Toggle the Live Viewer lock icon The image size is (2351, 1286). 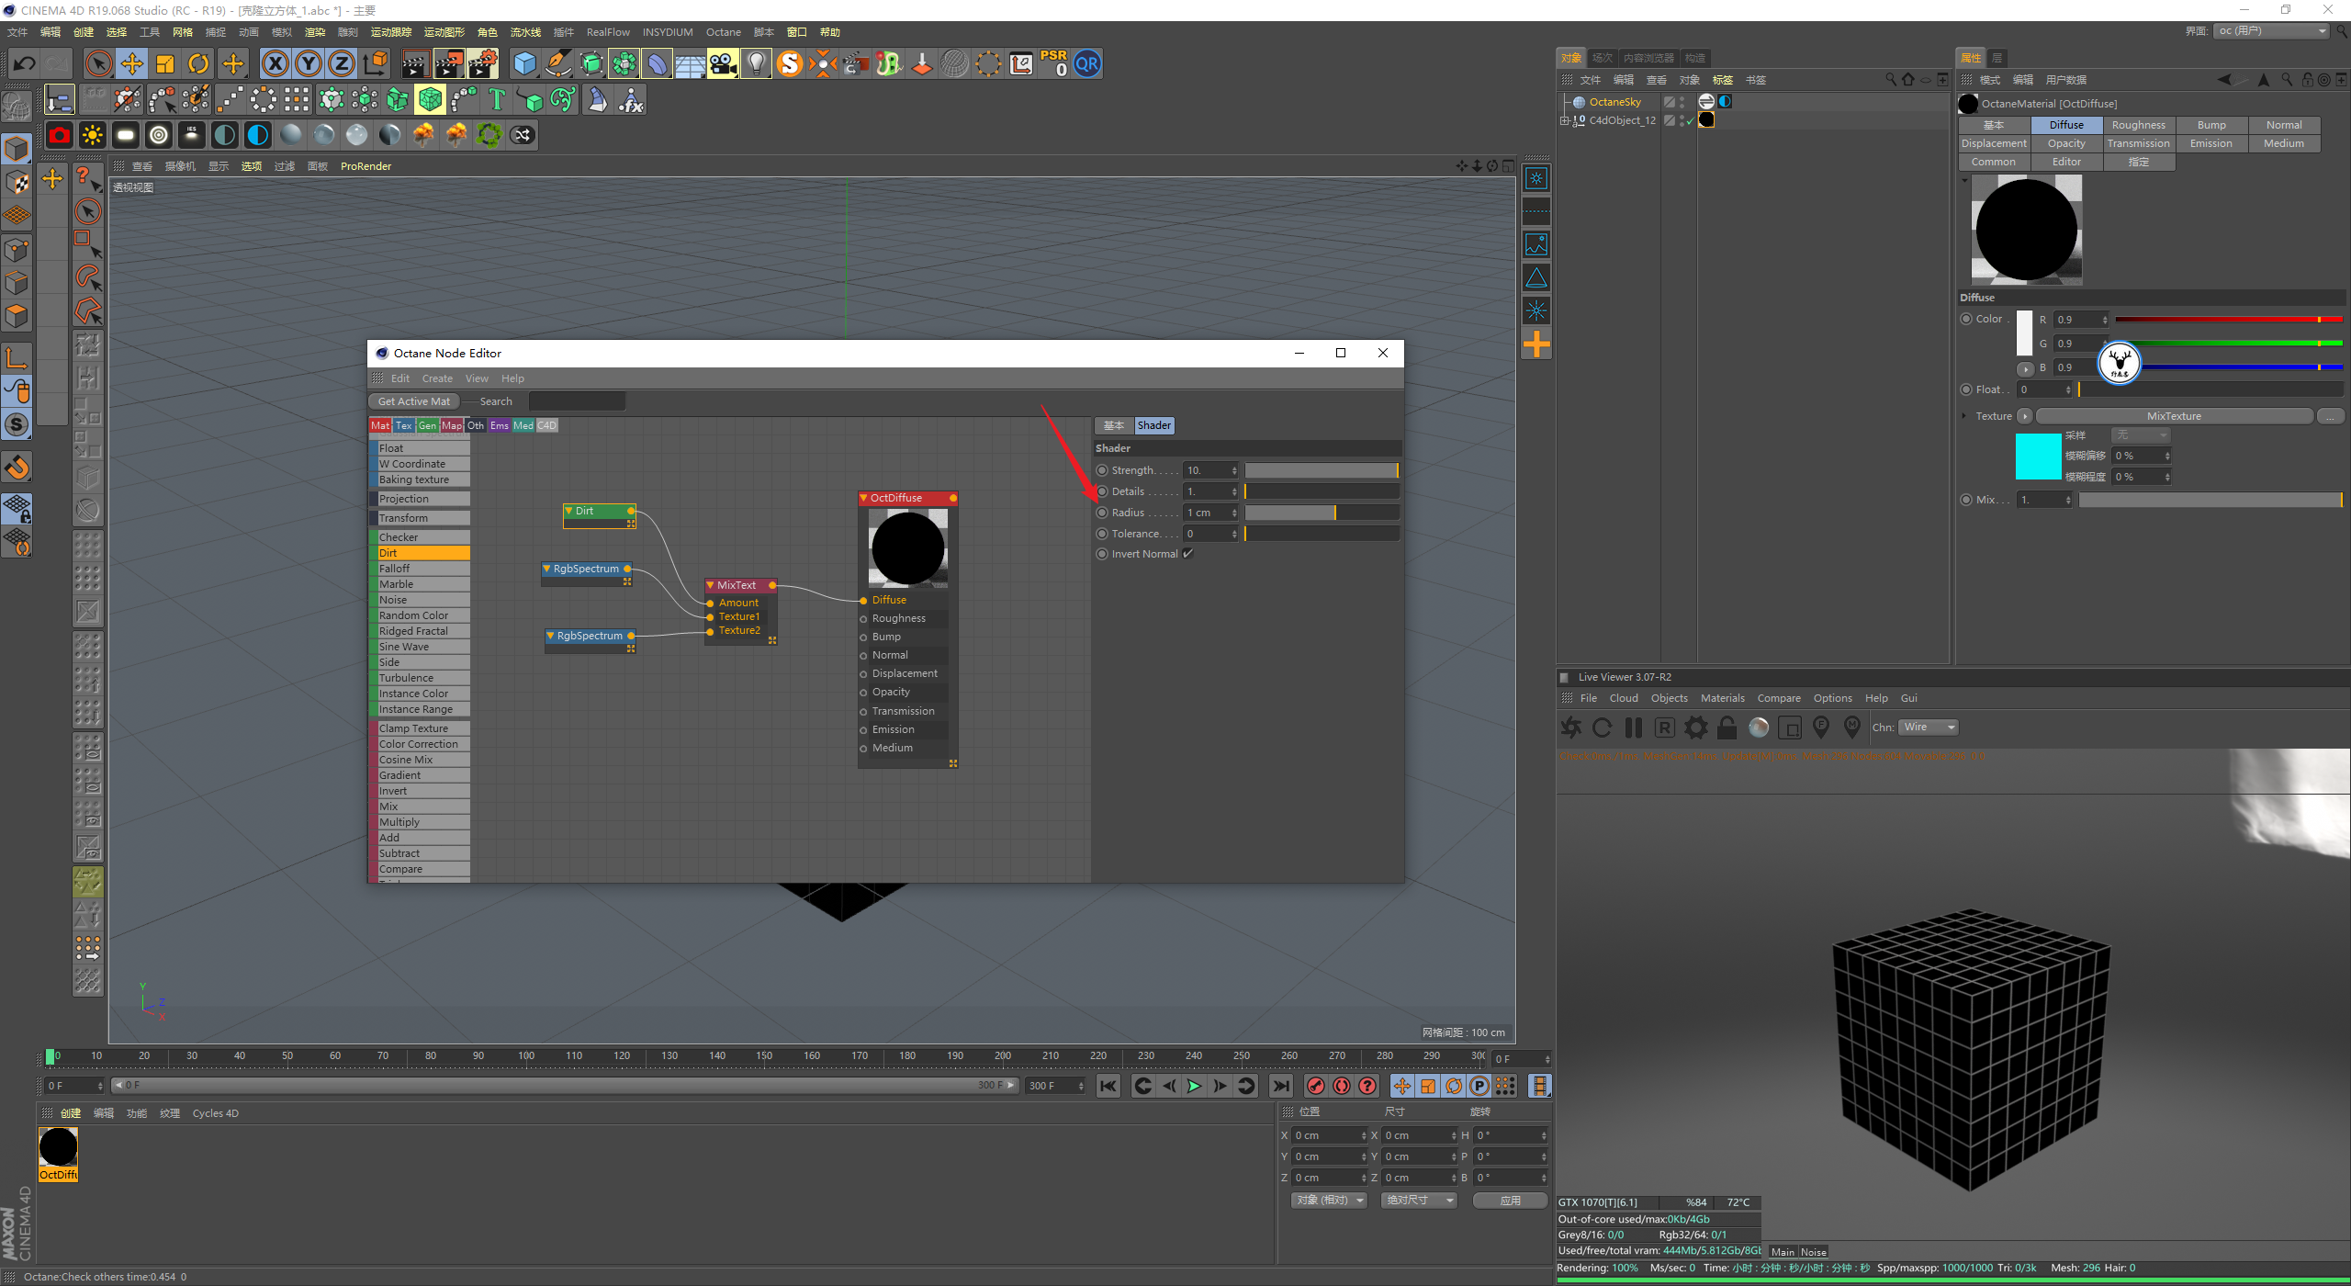(x=1727, y=728)
